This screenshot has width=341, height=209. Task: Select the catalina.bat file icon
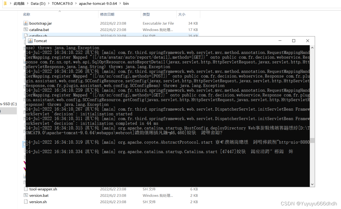[x=26, y=30]
